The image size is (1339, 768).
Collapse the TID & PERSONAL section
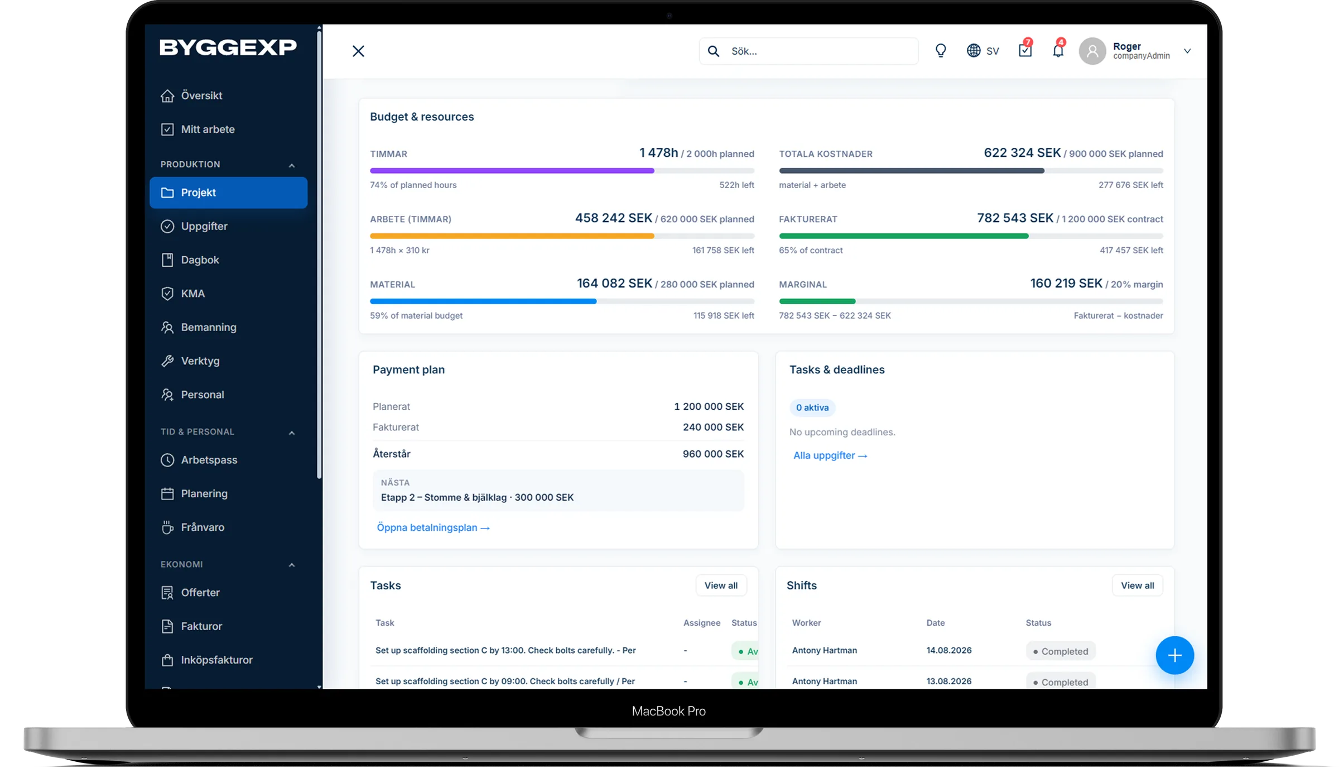(x=291, y=433)
